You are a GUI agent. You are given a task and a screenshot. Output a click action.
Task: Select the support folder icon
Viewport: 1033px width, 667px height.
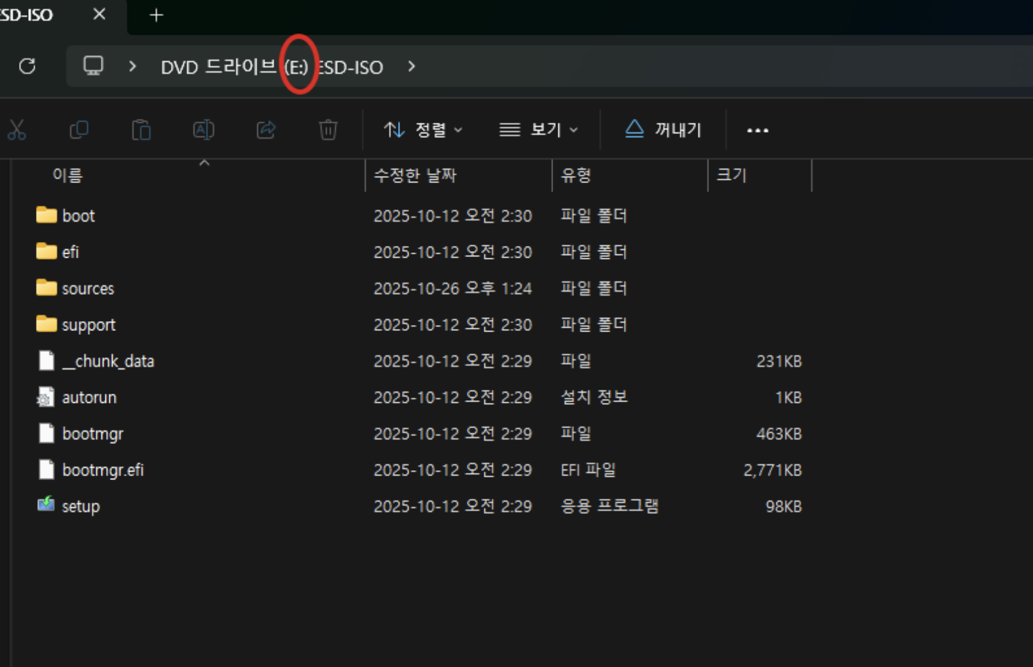pos(46,324)
